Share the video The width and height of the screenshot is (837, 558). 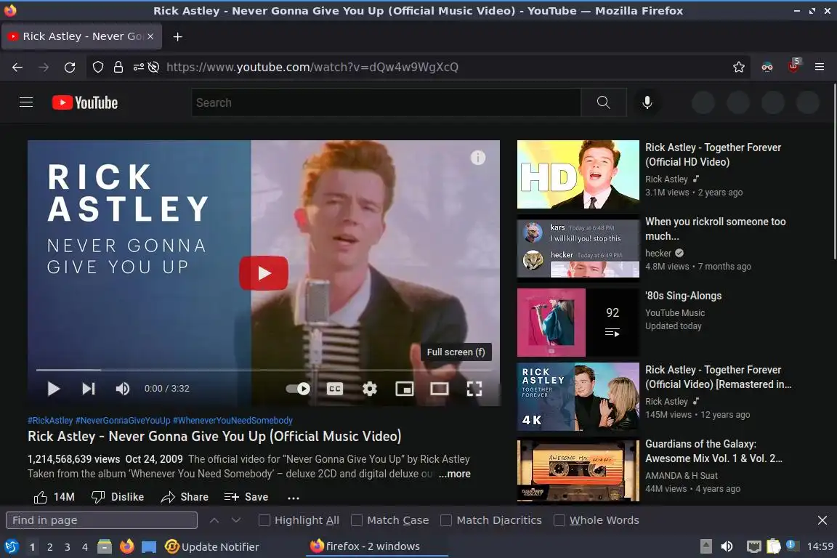point(185,497)
